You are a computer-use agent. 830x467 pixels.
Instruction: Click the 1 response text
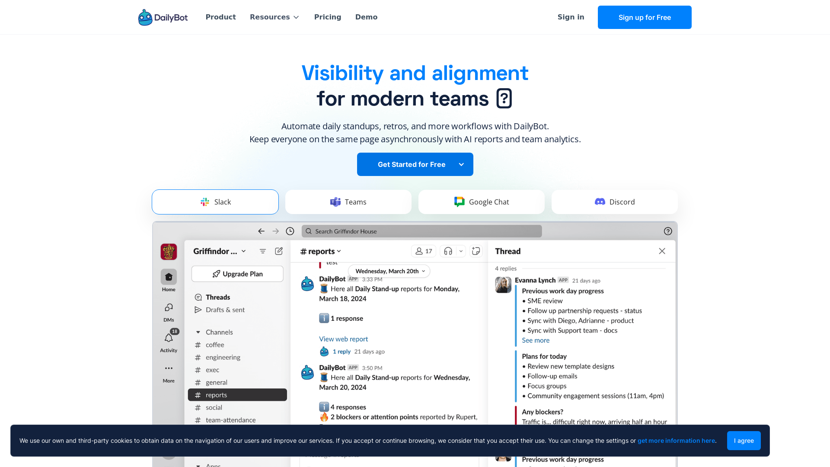pyautogui.click(x=347, y=318)
